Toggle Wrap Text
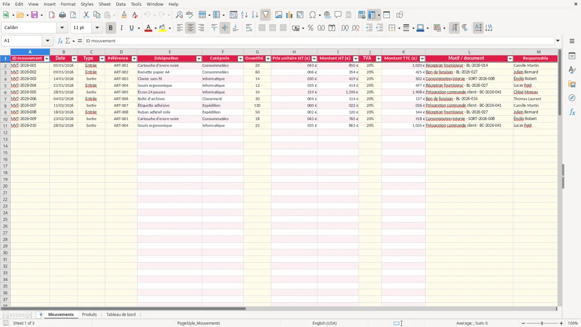 click(x=249, y=28)
